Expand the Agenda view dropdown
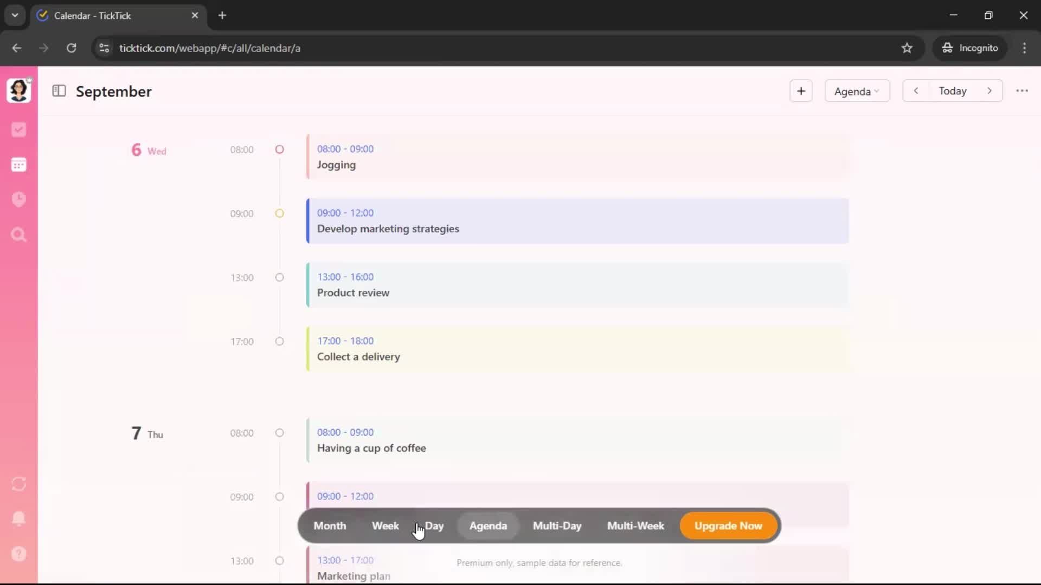Screen dimensions: 1041x585 857,91
